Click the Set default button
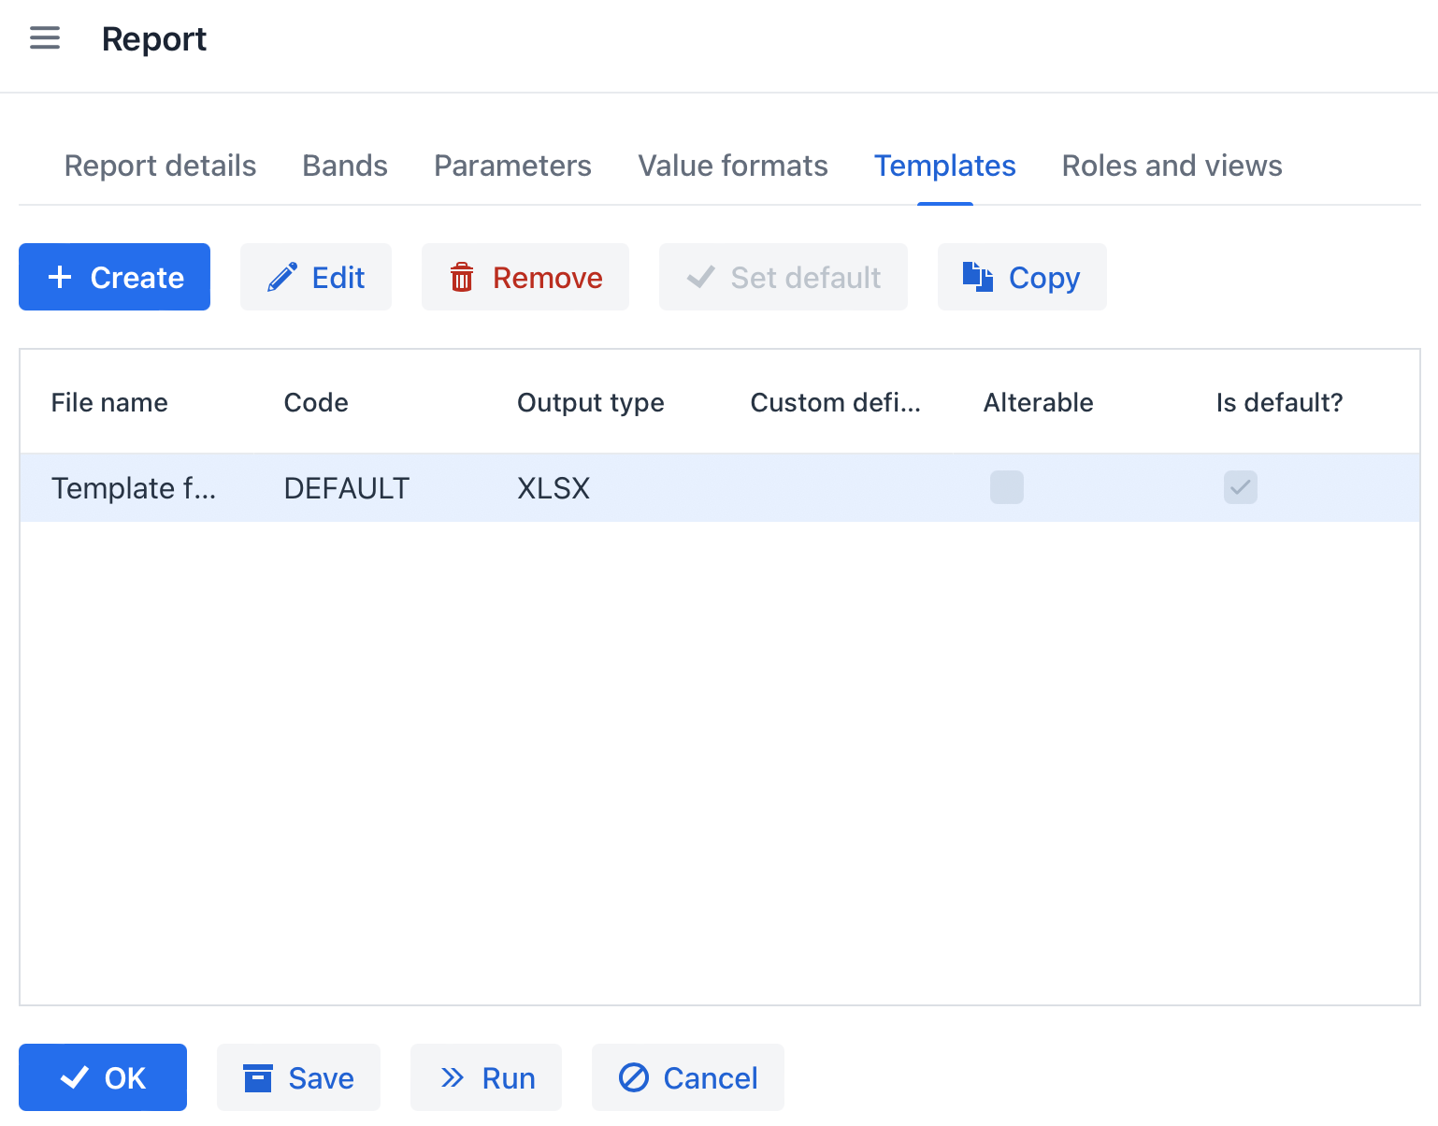1438x1126 pixels. coord(783,278)
